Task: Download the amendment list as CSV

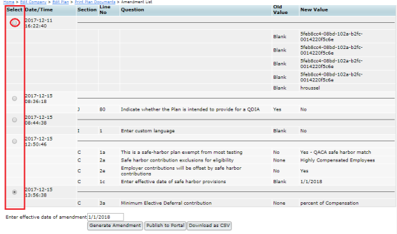Action: [209, 226]
